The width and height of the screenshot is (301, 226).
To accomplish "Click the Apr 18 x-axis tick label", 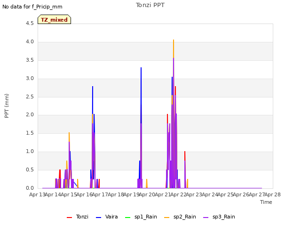I will click(x=116, y=194).
